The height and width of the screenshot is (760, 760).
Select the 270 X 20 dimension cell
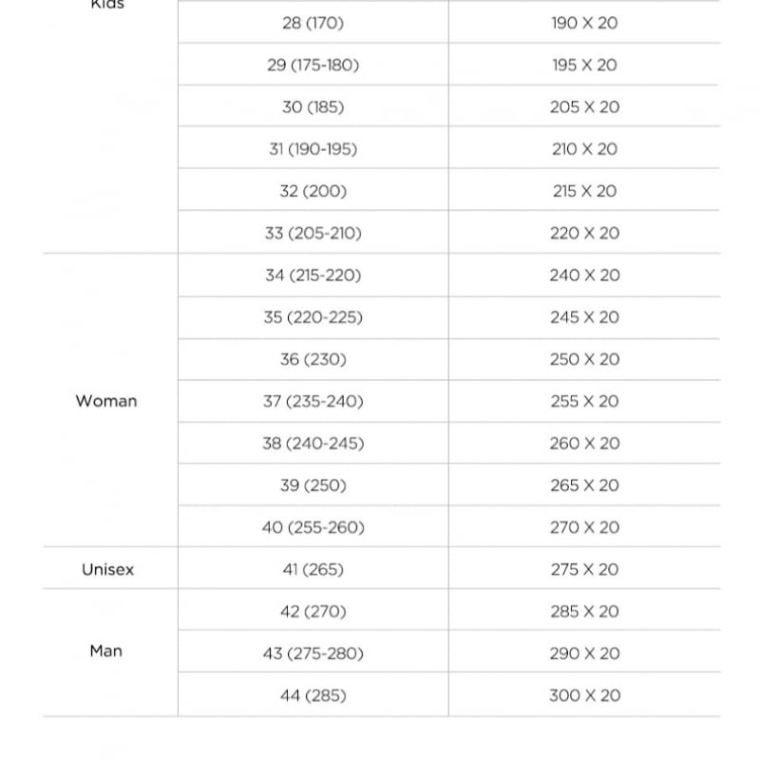584,527
